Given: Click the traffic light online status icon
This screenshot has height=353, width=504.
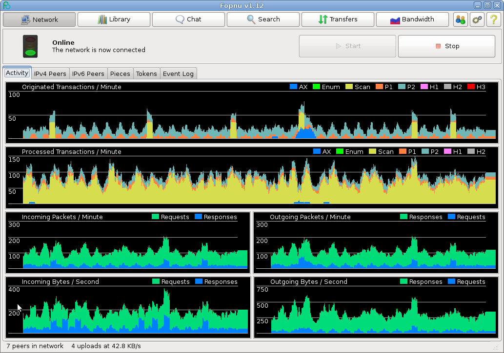Looking at the screenshot, I should pyautogui.click(x=30, y=46).
